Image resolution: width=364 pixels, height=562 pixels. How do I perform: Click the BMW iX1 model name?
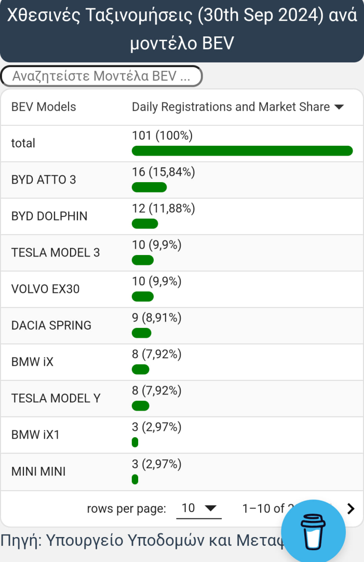tap(35, 435)
